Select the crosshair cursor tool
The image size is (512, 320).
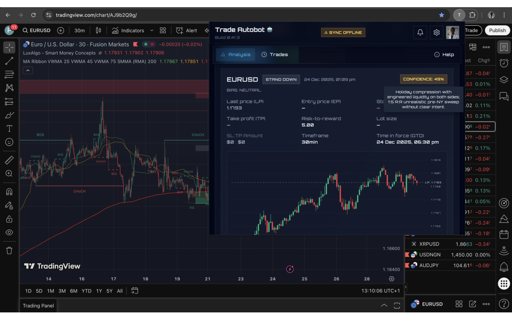click(x=9, y=47)
